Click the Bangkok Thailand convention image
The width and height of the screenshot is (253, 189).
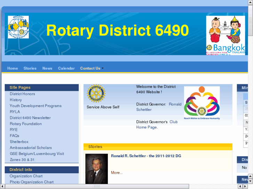pos(226,35)
